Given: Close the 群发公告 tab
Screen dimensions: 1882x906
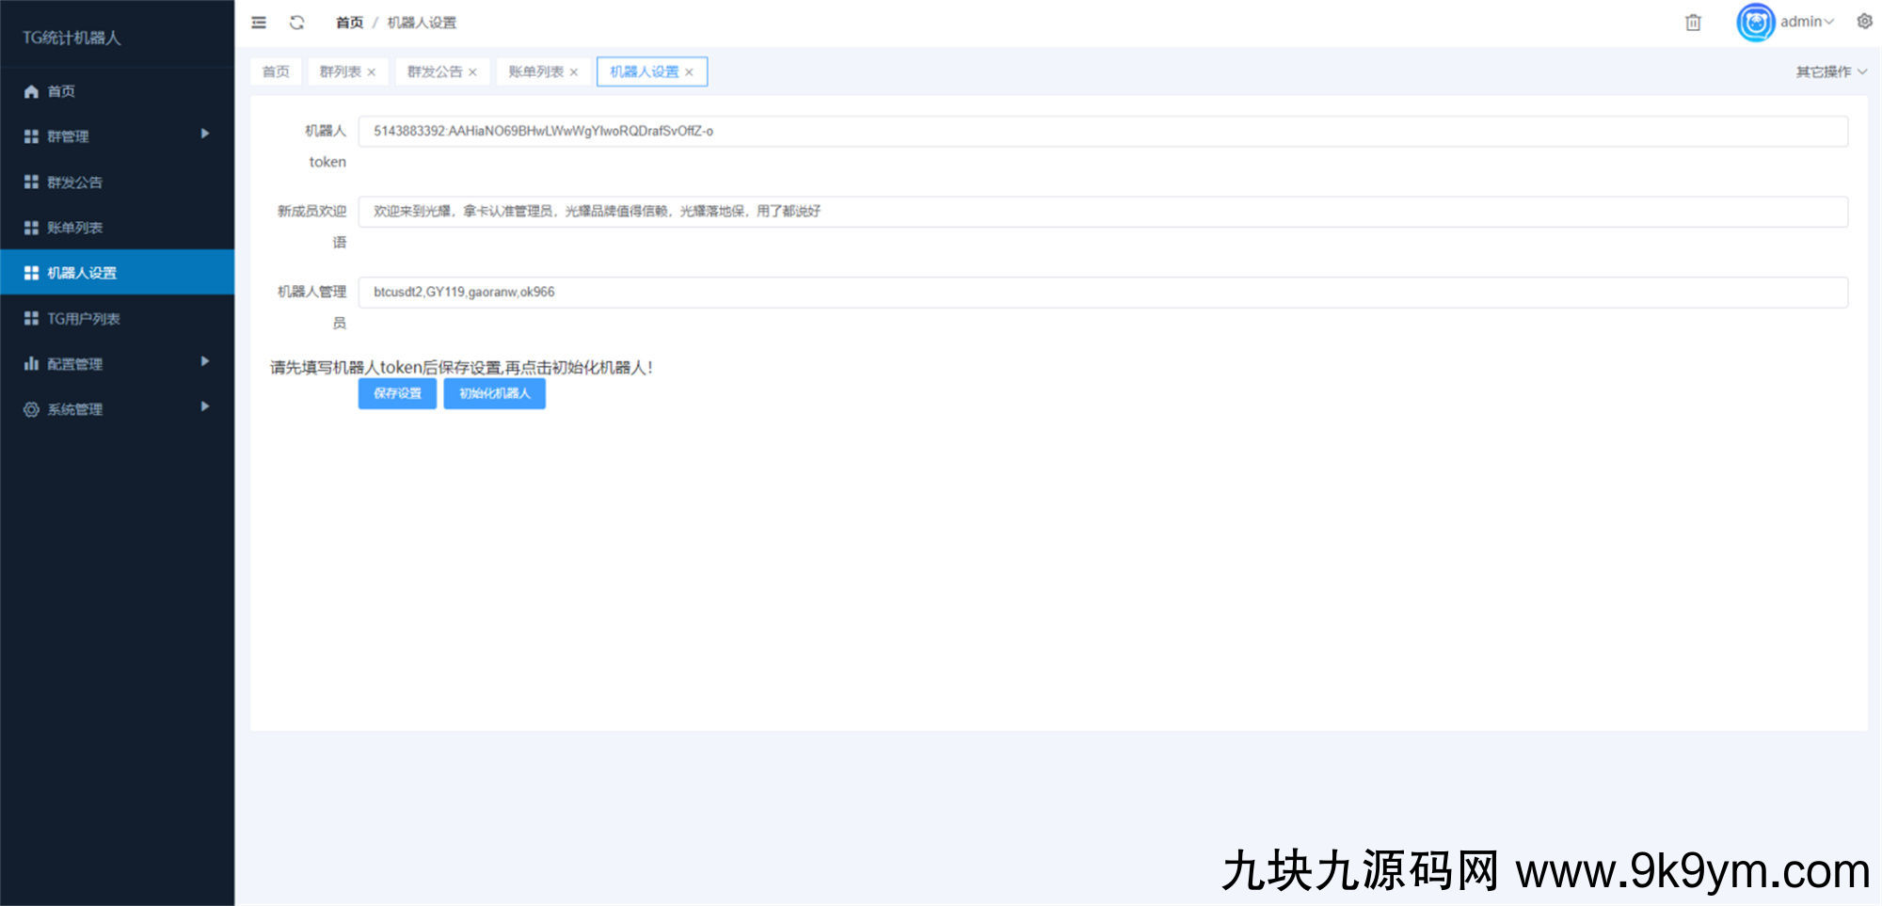Looking at the screenshot, I should pos(472,72).
